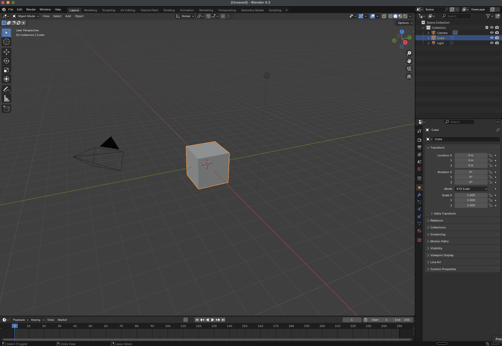Select the Move tool
The image size is (502, 346).
pyautogui.click(x=6, y=52)
